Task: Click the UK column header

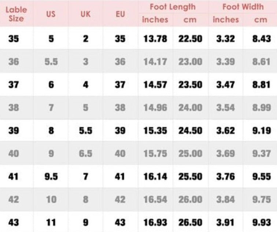Action: (x=85, y=15)
